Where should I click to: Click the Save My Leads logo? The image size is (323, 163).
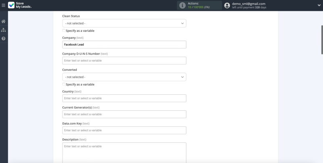click(x=20, y=5)
